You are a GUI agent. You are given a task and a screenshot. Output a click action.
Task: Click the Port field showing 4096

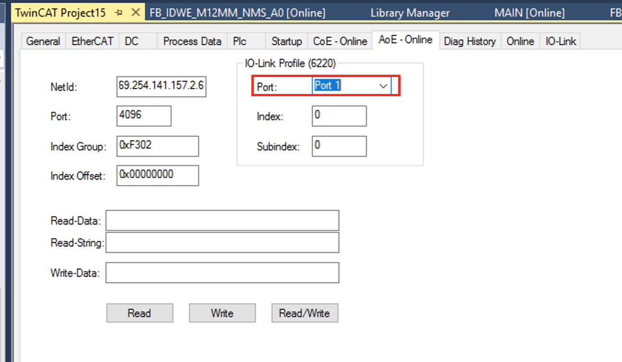pos(144,116)
